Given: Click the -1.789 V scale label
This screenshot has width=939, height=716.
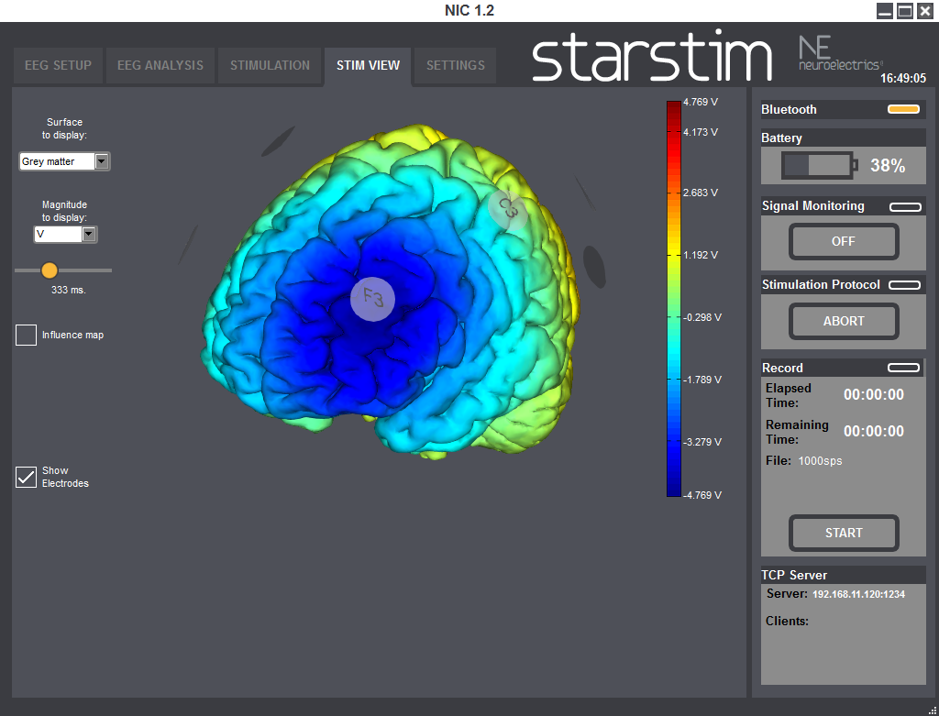Looking at the screenshot, I should pyautogui.click(x=702, y=380).
